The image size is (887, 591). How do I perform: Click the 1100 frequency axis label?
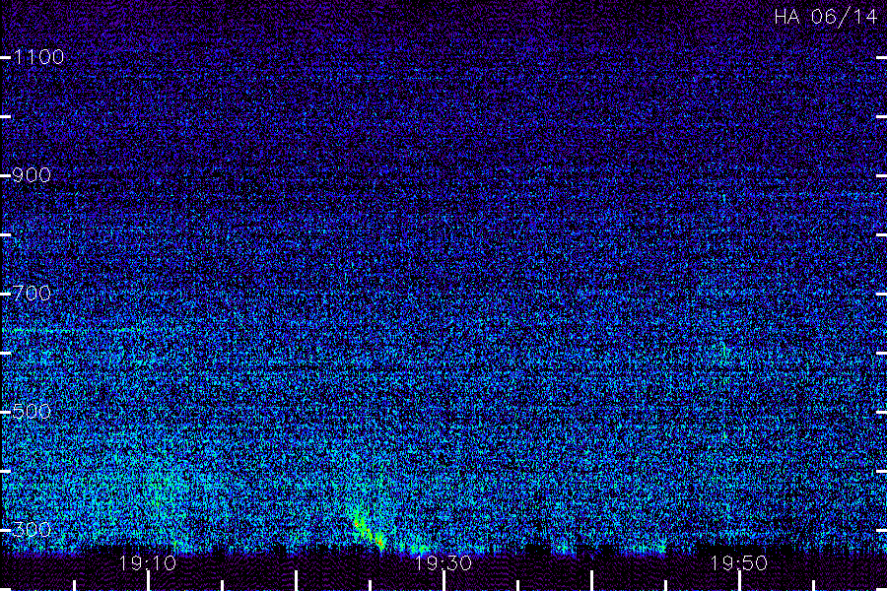click(x=38, y=57)
